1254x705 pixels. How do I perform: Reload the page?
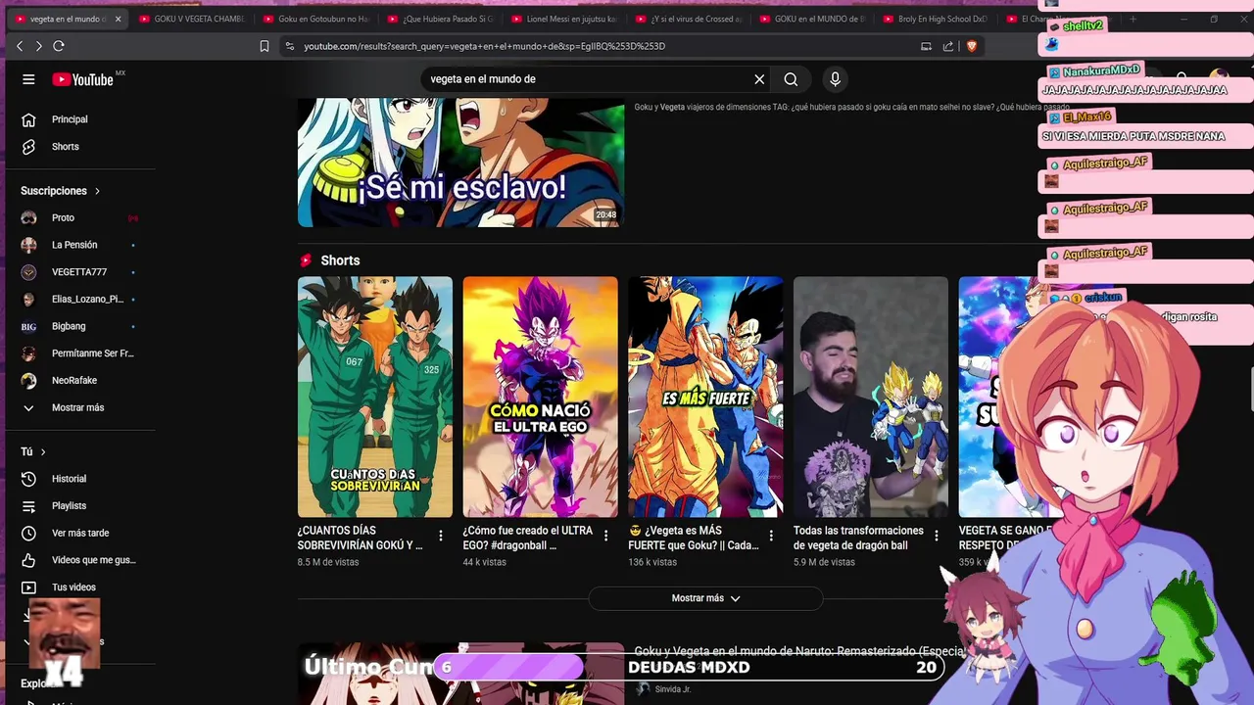[x=59, y=46]
